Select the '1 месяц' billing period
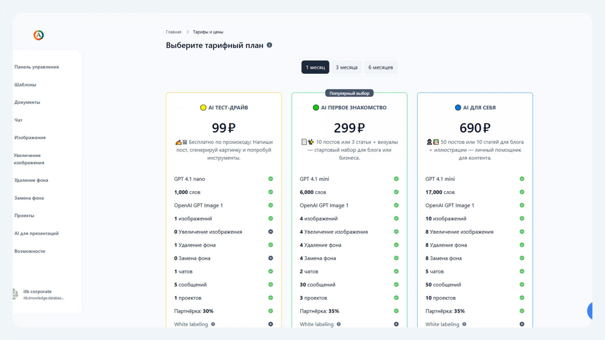 pyautogui.click(x=315, y=67)
